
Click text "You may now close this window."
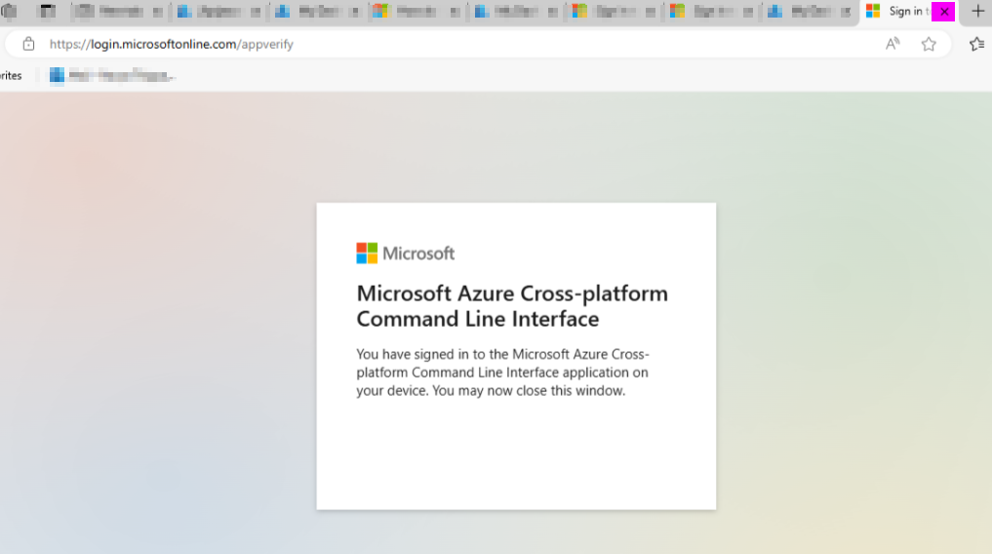click(529, 391)
